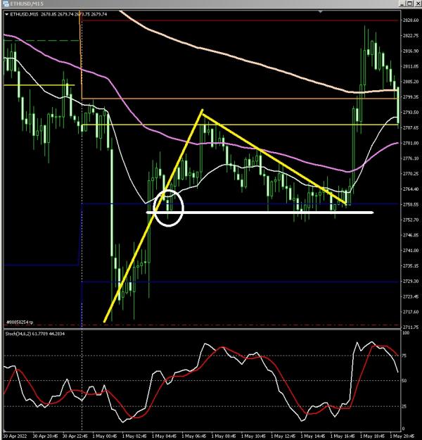This screenshot has height=440, width=422.
Task: Click the 2711.75 price scale value
Action: coord(411,327)
